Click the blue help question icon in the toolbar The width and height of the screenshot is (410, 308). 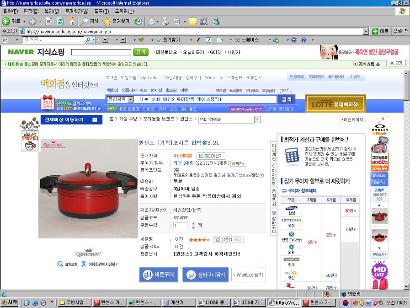point(304,40)
